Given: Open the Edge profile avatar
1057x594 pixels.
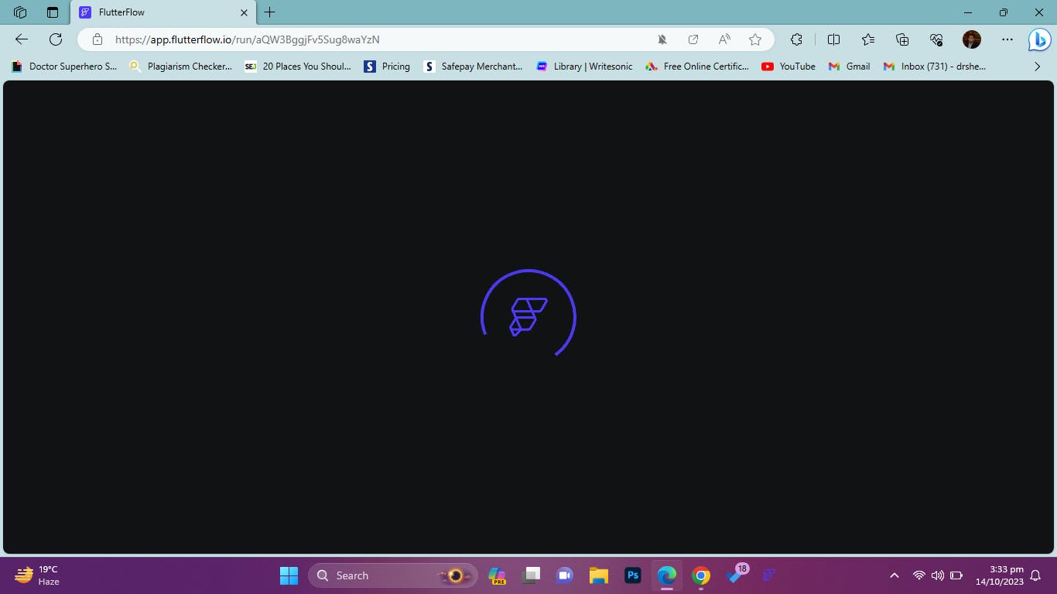Looking at the screenshot, I should (x=972, y=39).
